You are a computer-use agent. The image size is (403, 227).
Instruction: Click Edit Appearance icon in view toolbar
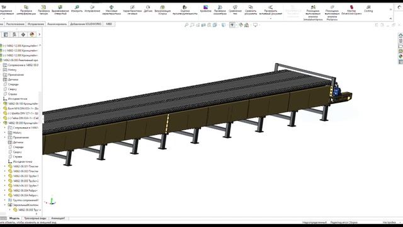241,25
